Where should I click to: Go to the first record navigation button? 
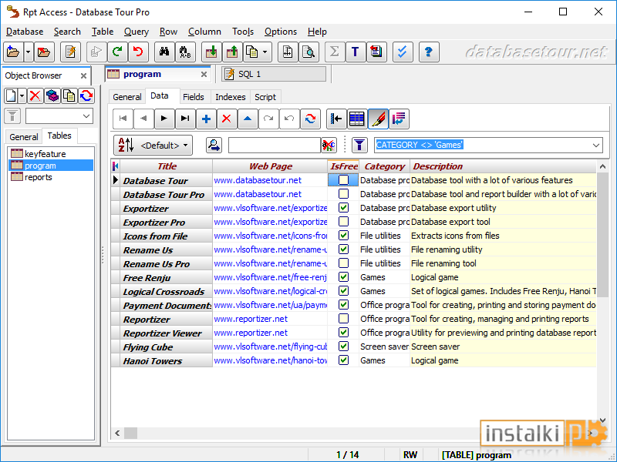(123, 119)
